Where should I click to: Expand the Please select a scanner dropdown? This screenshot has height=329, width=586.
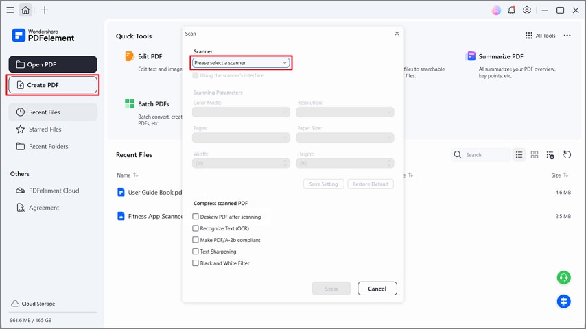241,63
